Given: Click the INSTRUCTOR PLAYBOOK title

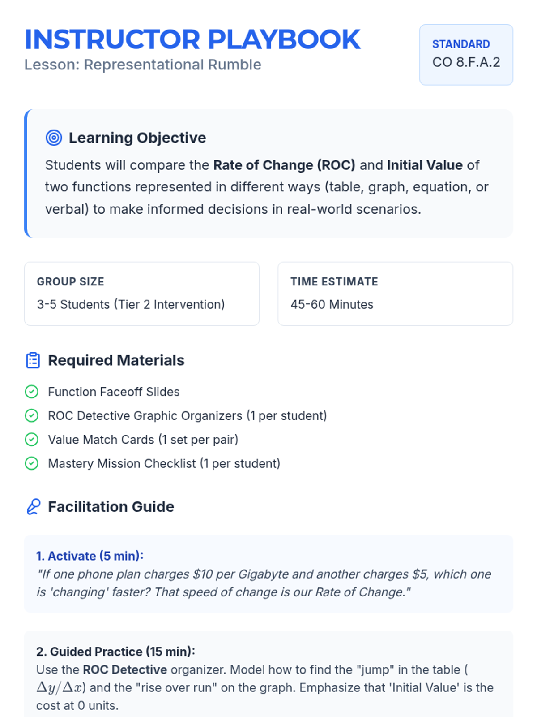Looking at the screenshot, I should pyautogui.click(x=192, y=39).
